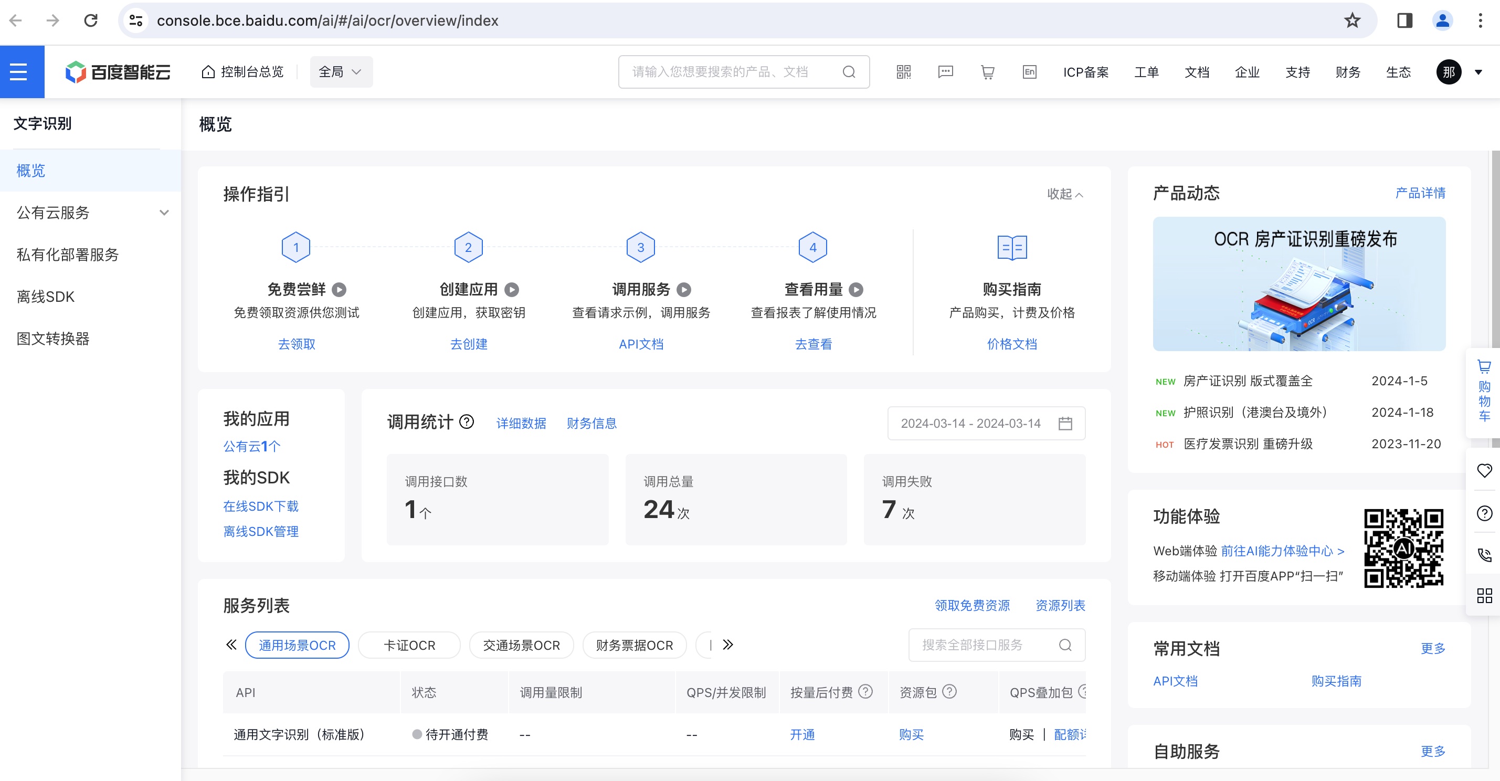Click the help icon beside 调用统计
The image size is (1500, 781).
(x=467, y=421)
